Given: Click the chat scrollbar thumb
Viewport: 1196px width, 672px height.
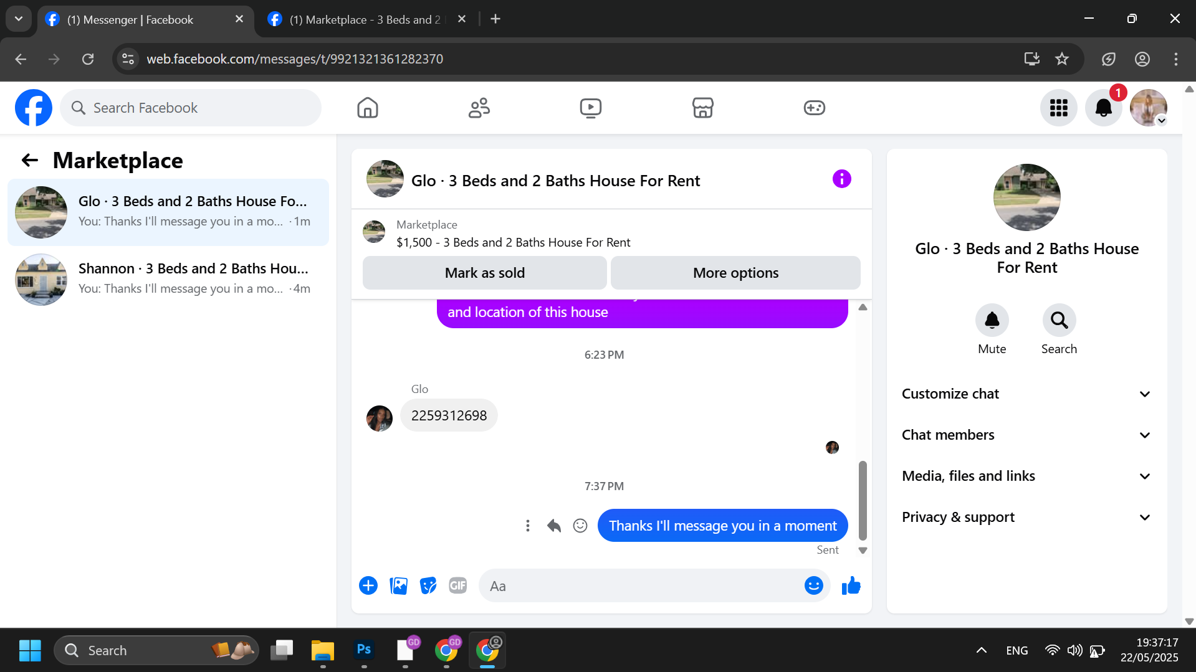Looking at the screenshot, I should tap(863, 500).
